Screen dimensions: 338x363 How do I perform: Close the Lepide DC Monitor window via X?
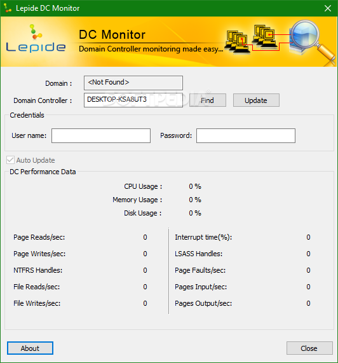pos(328,8)
